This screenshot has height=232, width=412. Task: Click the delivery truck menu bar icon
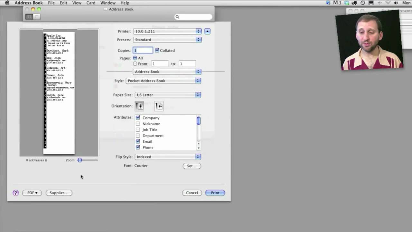point(354,3)
